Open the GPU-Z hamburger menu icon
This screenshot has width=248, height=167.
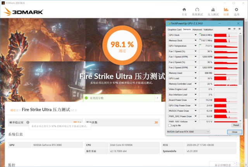[239, 29]
